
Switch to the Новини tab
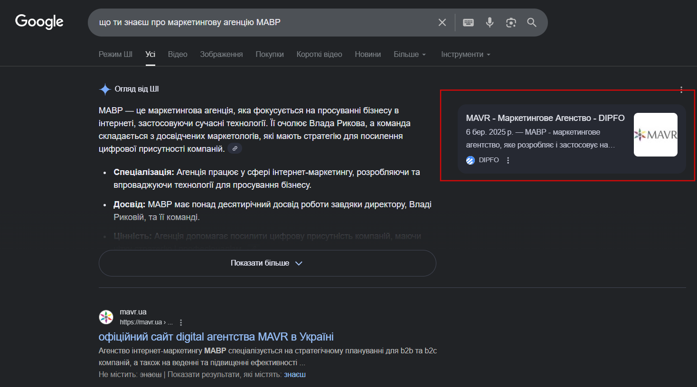point(367,55)
